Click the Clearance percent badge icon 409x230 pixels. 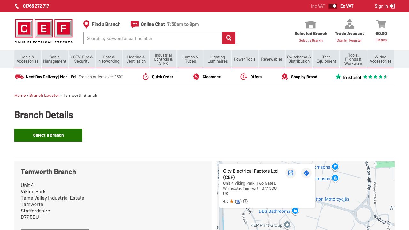pyautogui.click(x=196, y=77)
